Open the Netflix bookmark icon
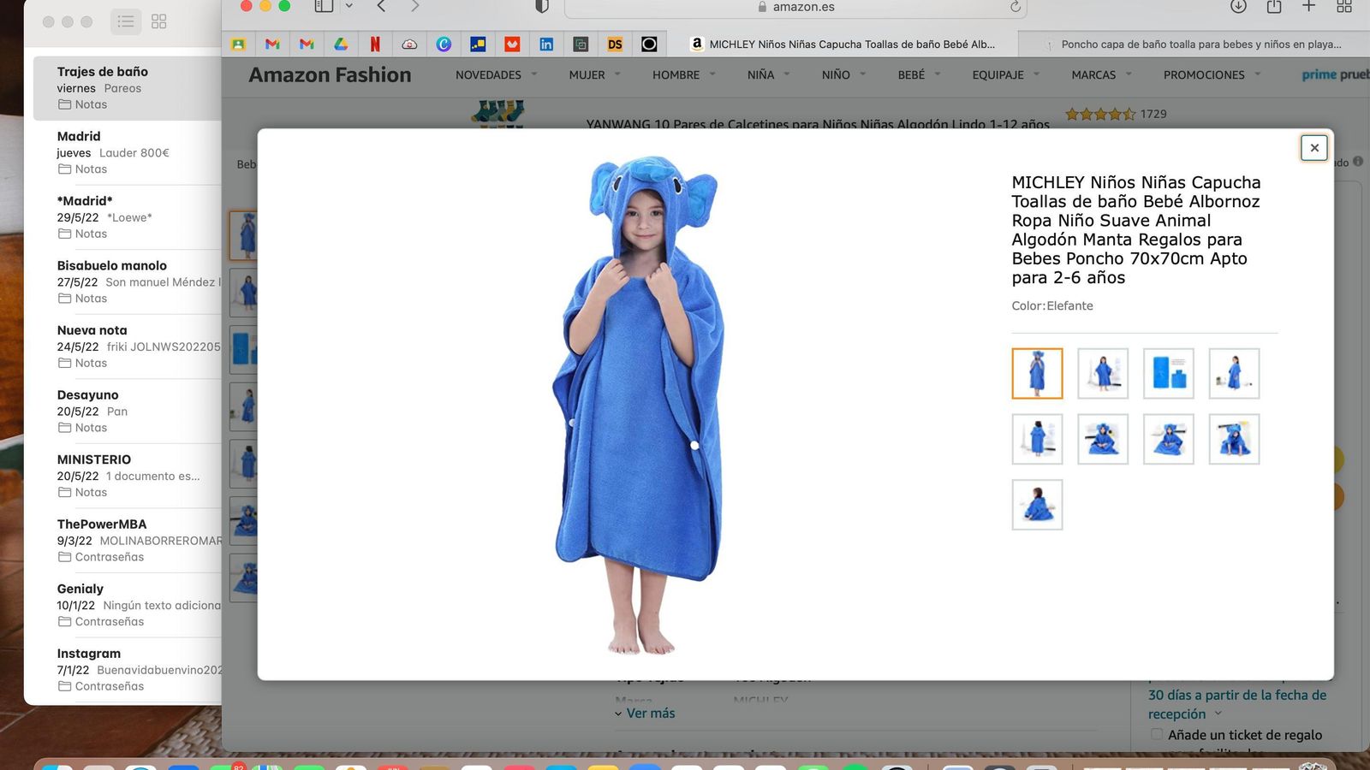 (x=374, y=44)
